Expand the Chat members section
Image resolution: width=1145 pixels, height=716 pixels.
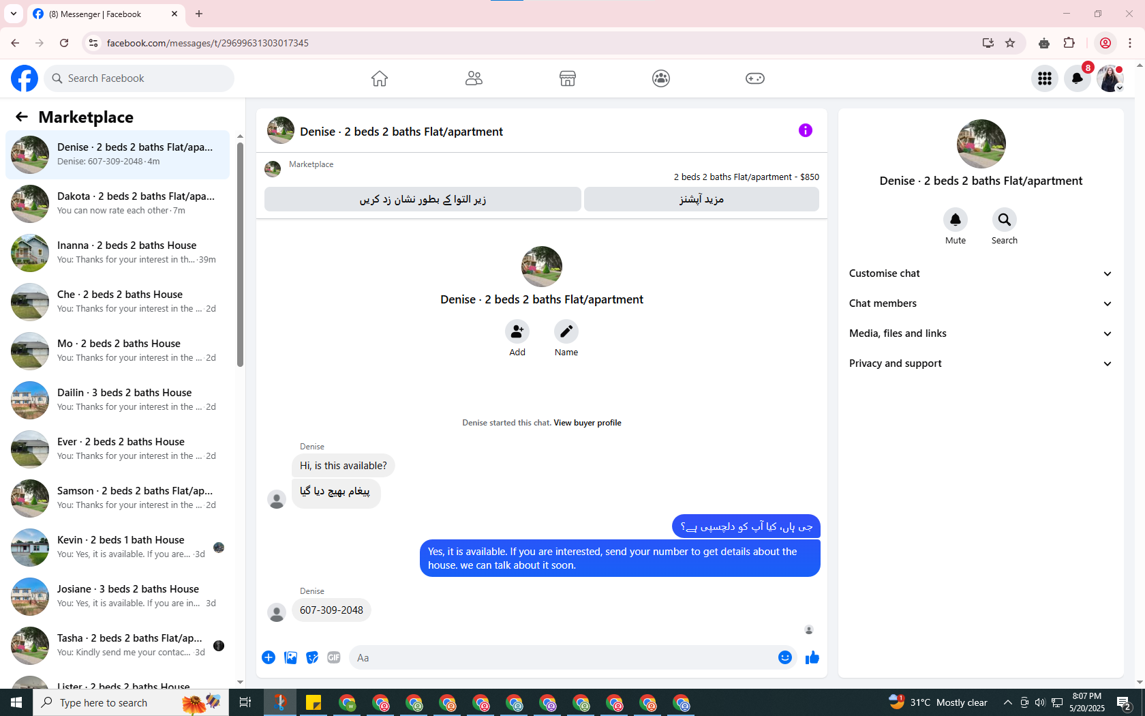coord(981,303)
